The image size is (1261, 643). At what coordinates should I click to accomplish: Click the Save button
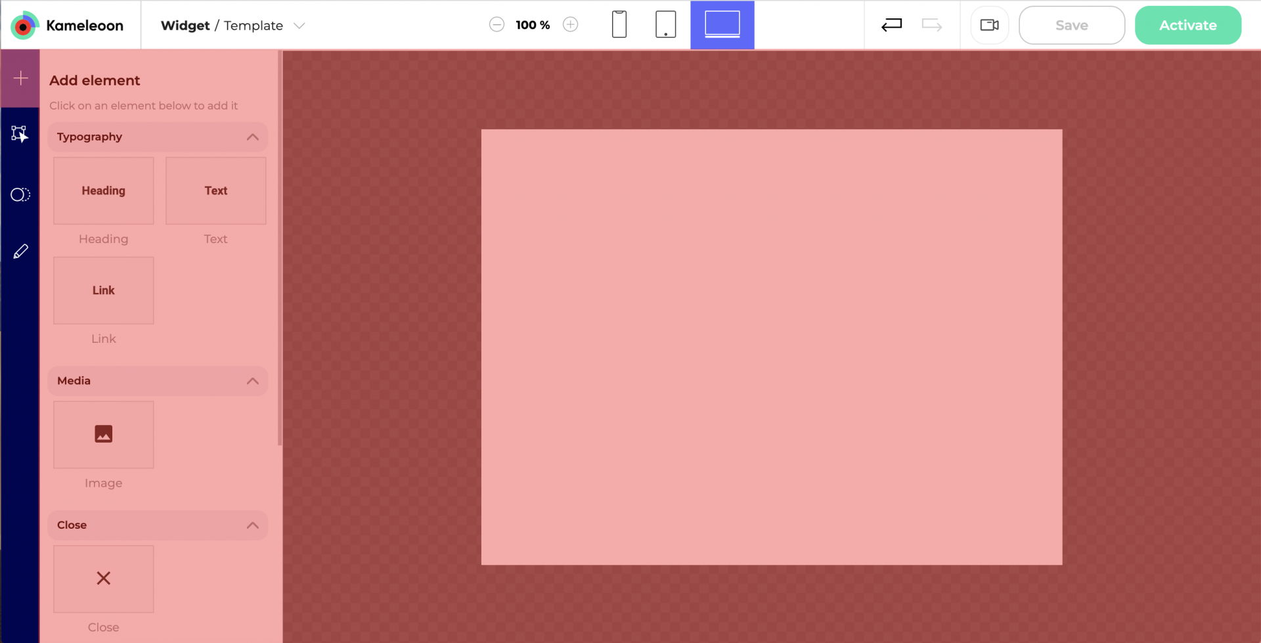pyautogui.click(x=1072, y=25)
